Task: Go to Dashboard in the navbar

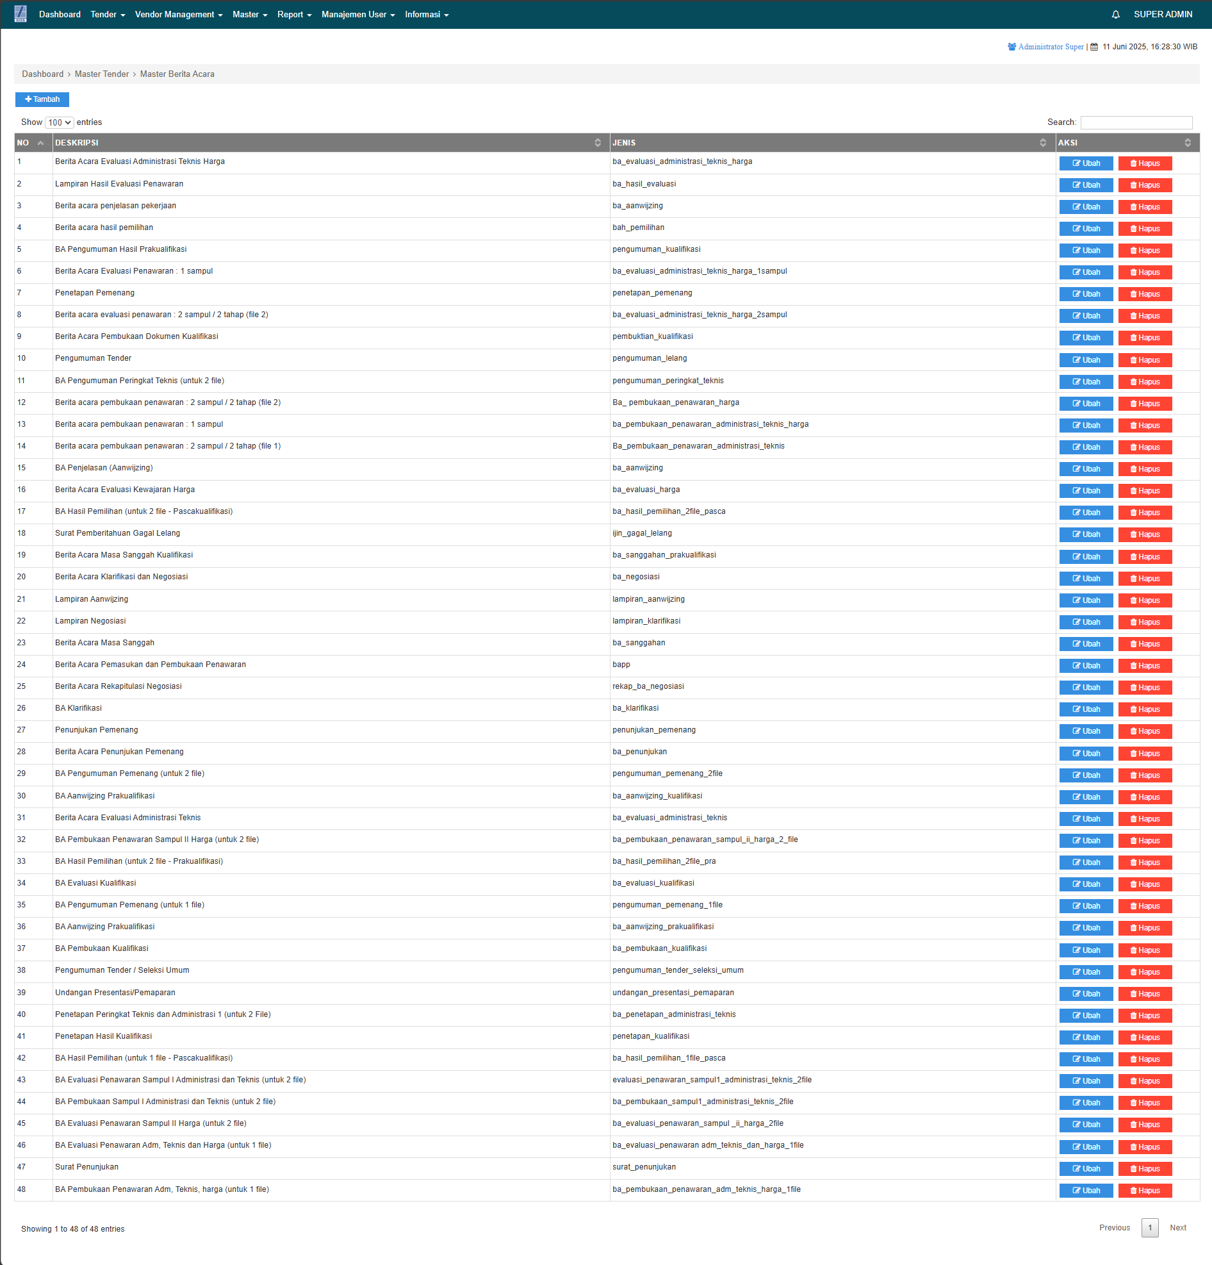Action: point(60,14)
